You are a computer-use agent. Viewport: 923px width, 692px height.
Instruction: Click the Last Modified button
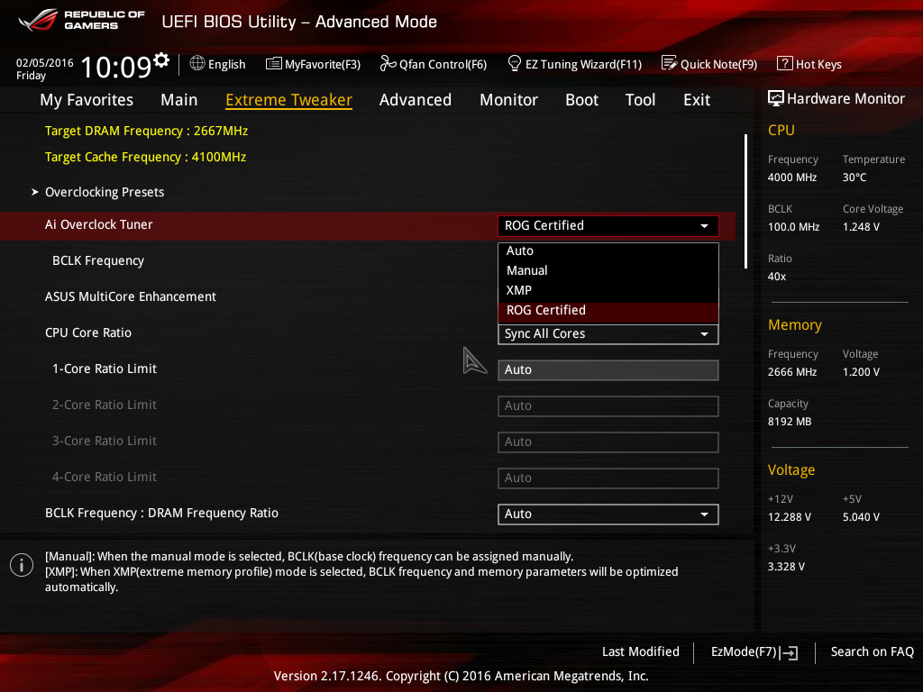(x=641, y=652)
